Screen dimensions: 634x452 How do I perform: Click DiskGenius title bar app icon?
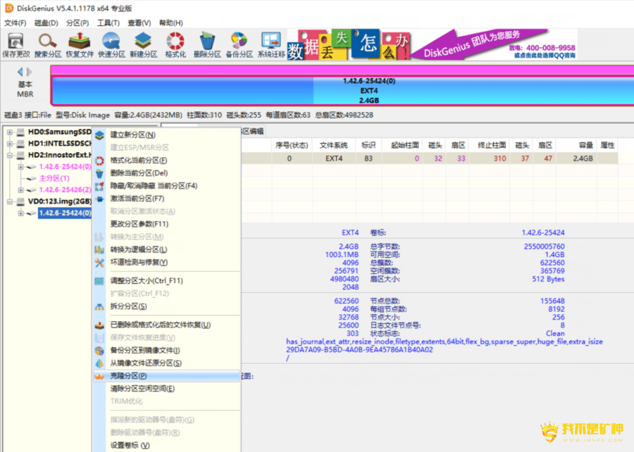pos(8,8)
